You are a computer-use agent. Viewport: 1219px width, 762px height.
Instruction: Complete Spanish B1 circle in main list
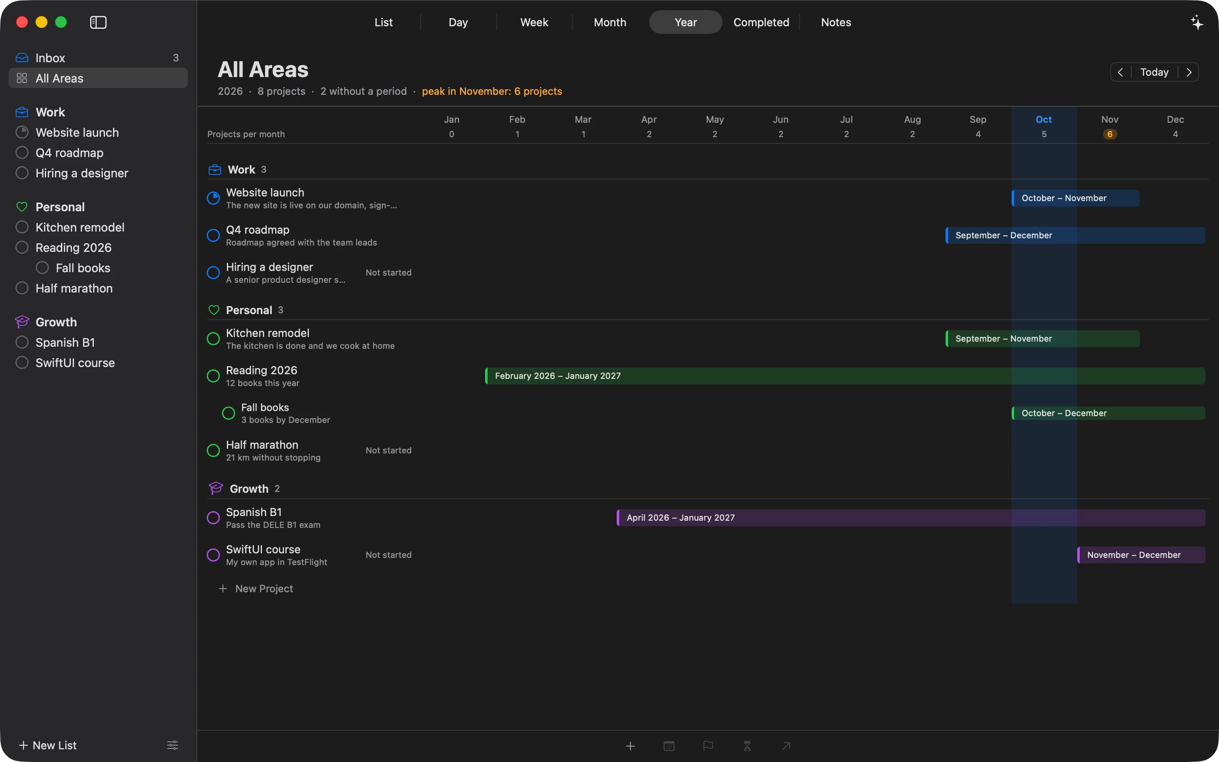click(x=214, y=518)
